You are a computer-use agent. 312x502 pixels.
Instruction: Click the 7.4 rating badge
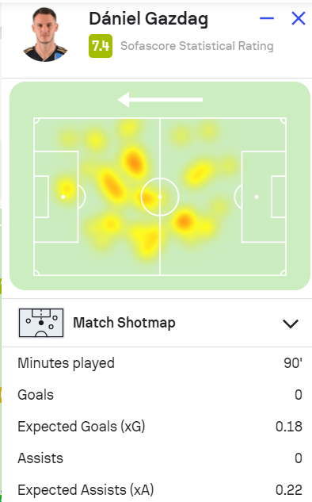click(101, 46)
